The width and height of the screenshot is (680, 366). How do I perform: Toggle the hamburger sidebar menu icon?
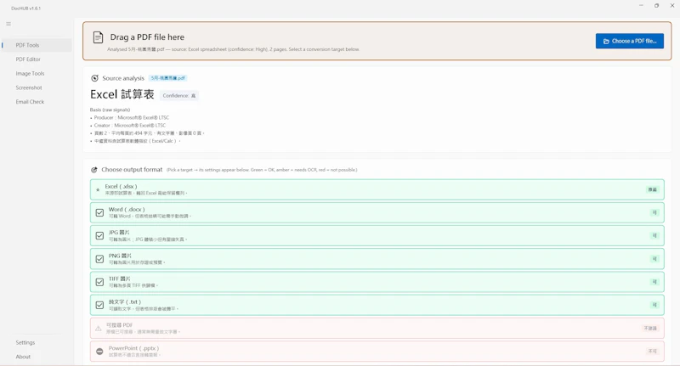click(8, 24)
